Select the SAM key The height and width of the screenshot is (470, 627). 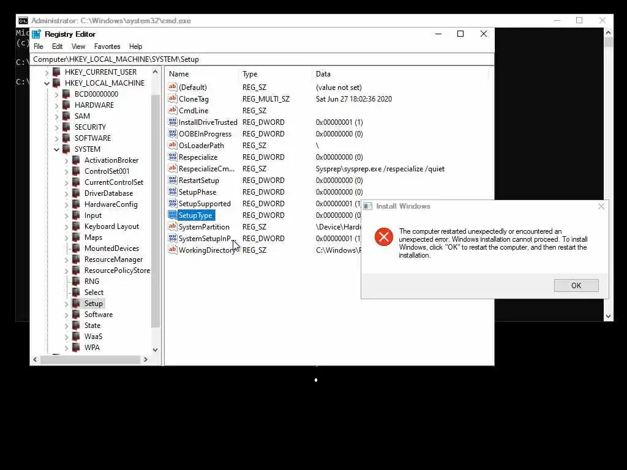[82, 116]
